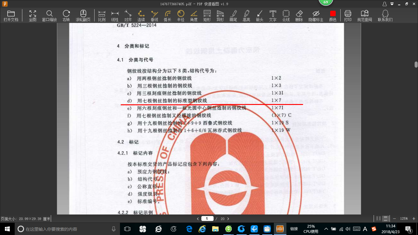Screen dimensions: 418x235
Task: Select the 半径 radius tool
Action: click(x=181, y=16)
